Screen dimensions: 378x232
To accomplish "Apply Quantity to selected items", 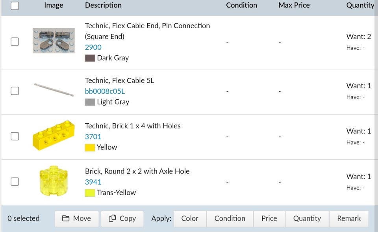I will click(x=307, y=219).
